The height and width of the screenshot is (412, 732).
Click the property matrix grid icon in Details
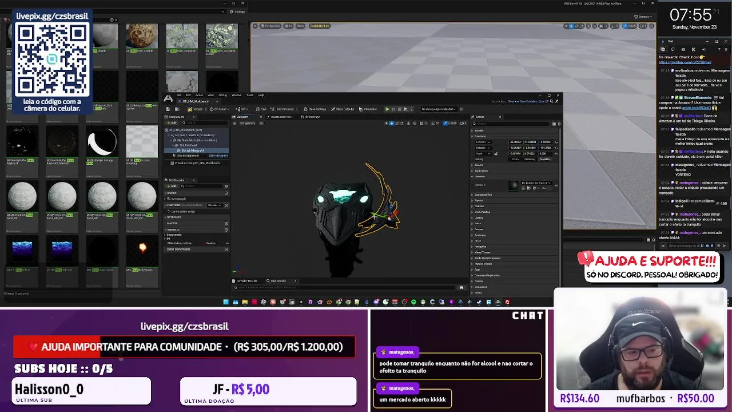coord(554,124)
